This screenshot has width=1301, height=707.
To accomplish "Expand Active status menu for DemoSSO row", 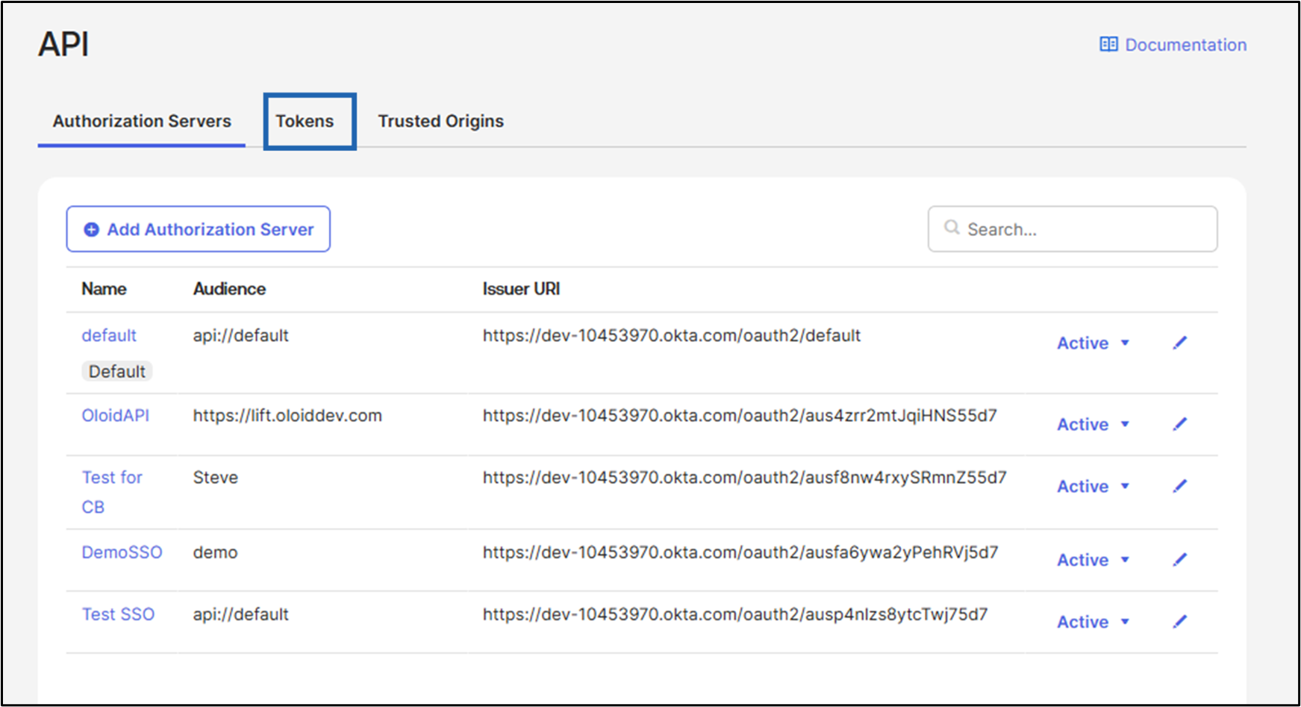I will 1093,560.
